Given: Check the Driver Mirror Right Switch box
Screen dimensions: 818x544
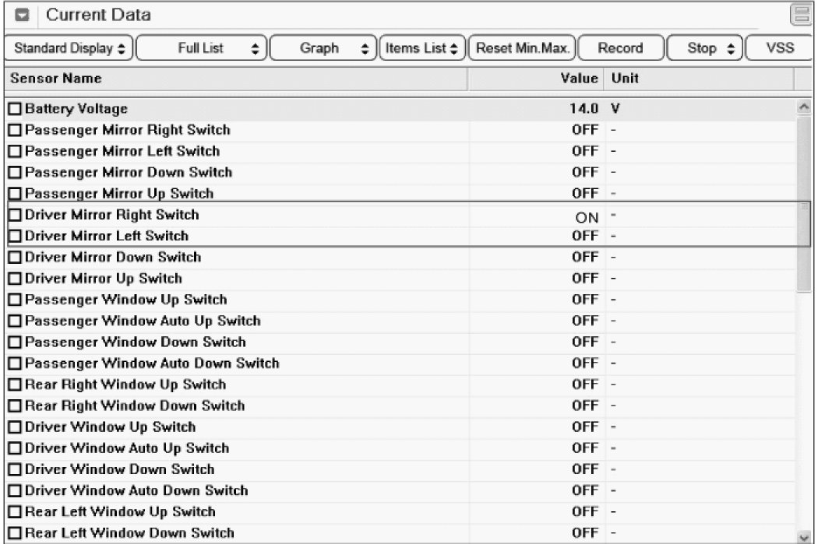Looking at the screenshot, I should (x=14, y=215).
